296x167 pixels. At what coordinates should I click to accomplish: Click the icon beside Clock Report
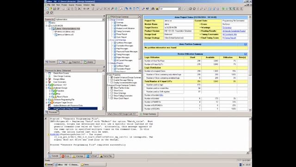115,37
